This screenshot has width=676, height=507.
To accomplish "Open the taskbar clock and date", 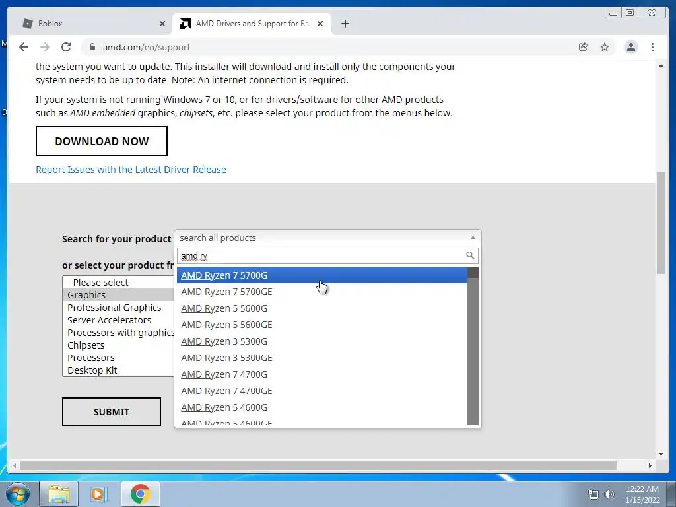I will [642, 494].
